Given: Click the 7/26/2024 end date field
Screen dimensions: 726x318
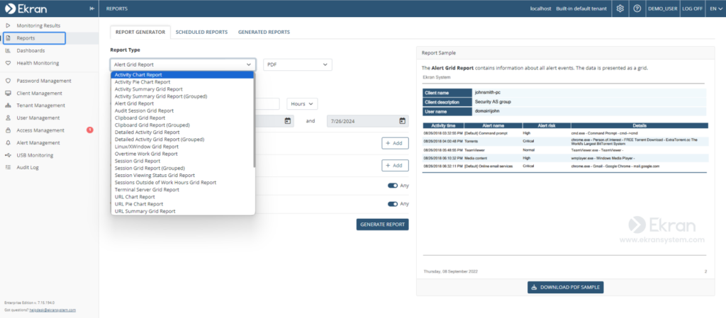Looking at the screenshot, I should (368, 121).
